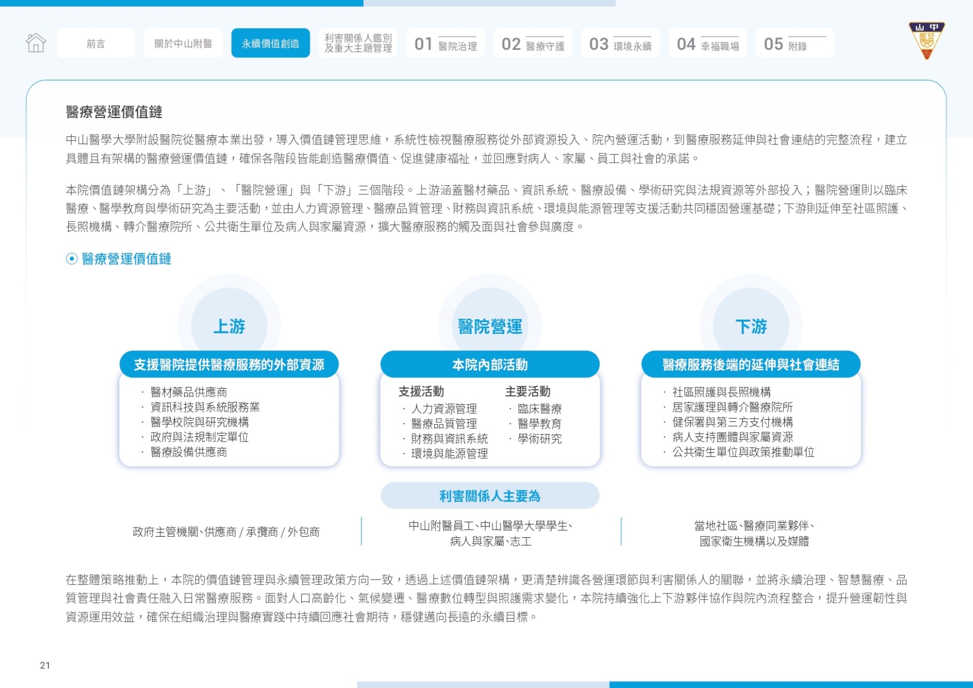Click the paragraph starting 中山醫學大學附設醫院從醫療本業出發
This screenshot has width=973, height=688.
487,149
